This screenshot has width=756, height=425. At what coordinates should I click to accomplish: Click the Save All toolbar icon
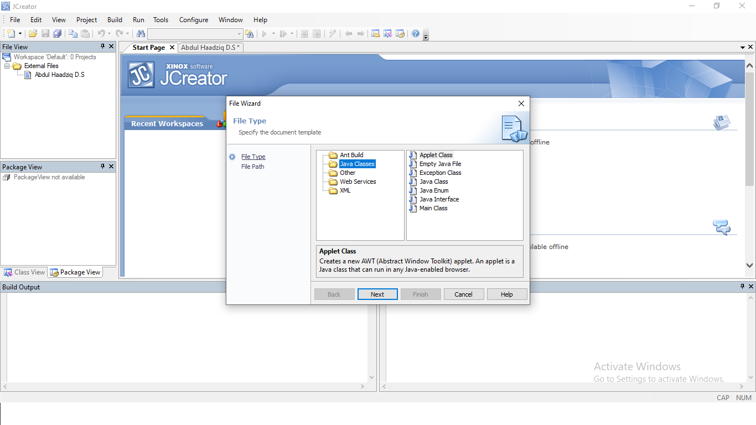pyautogui.click(x=57, y=33)
